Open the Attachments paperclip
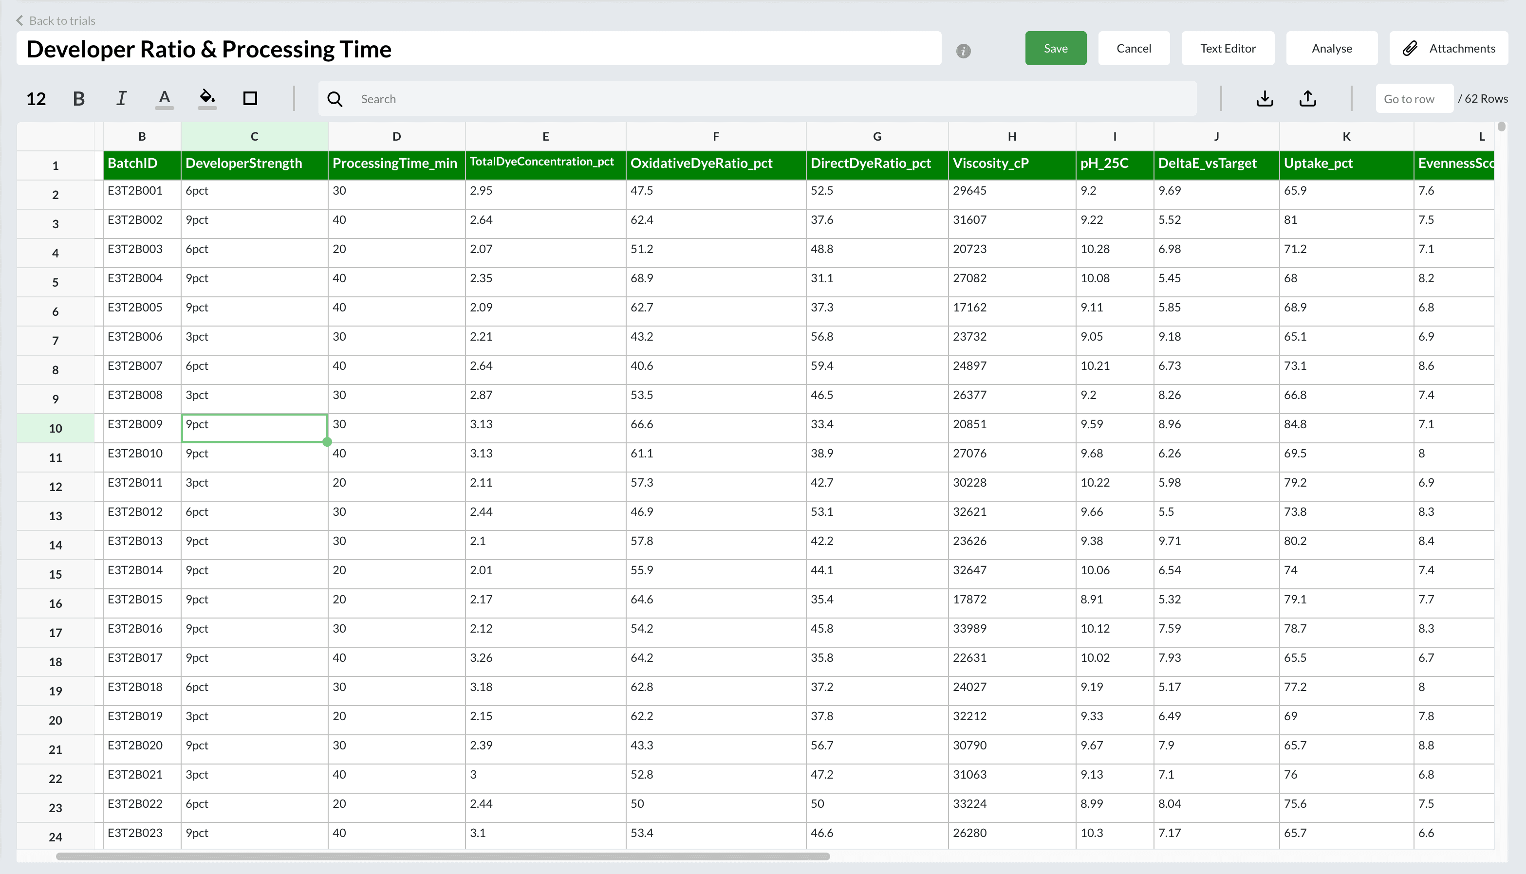The height and width of the screenshot is (874, 1526). pos(1449,48)
